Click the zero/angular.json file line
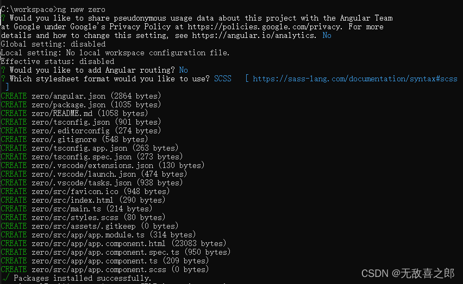463x284 pixels. click(81, 96)
